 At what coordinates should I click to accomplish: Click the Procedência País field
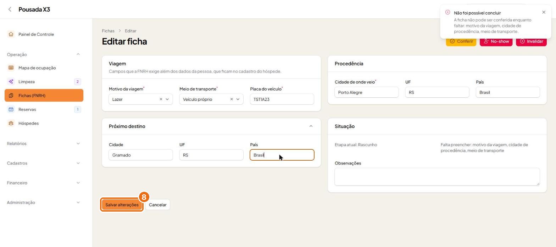click(x=508, y=92)
